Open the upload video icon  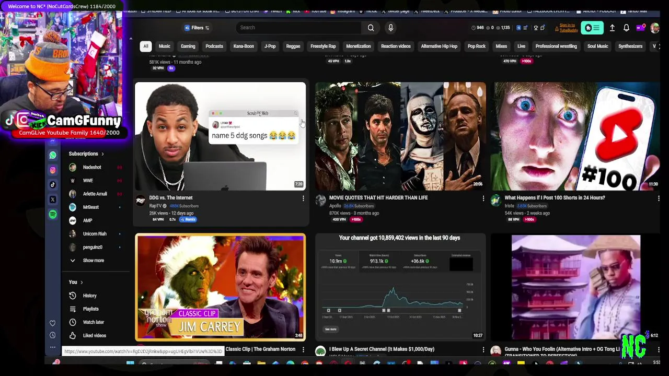tap(612, 28)
